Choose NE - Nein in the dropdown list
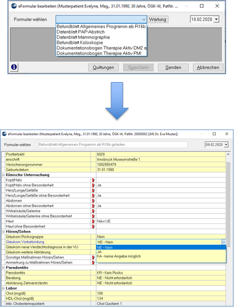This screenshot has width=234, height=307. (161, 248)
